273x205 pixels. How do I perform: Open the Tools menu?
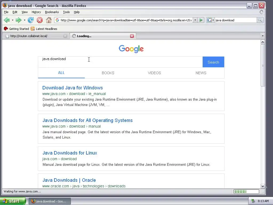(x=66, y=12)
